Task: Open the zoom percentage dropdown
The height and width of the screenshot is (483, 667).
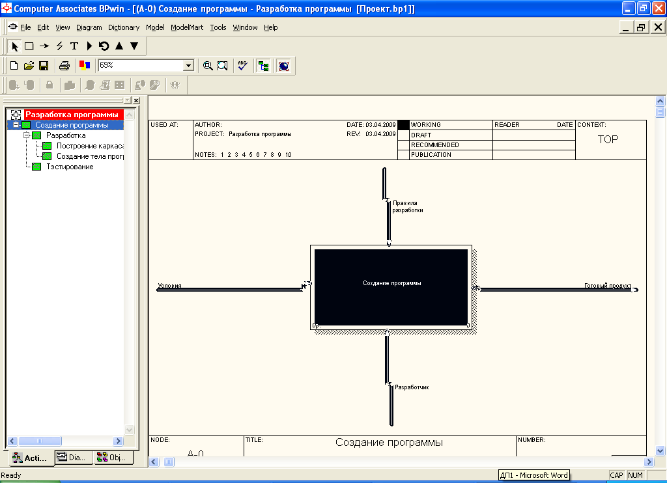Action: pyautogui.click(x=189, y=66)
